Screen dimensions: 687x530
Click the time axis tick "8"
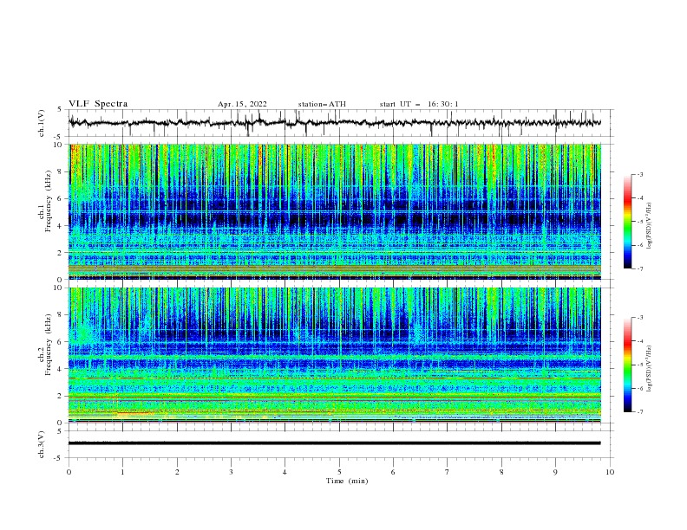(501, 472)
